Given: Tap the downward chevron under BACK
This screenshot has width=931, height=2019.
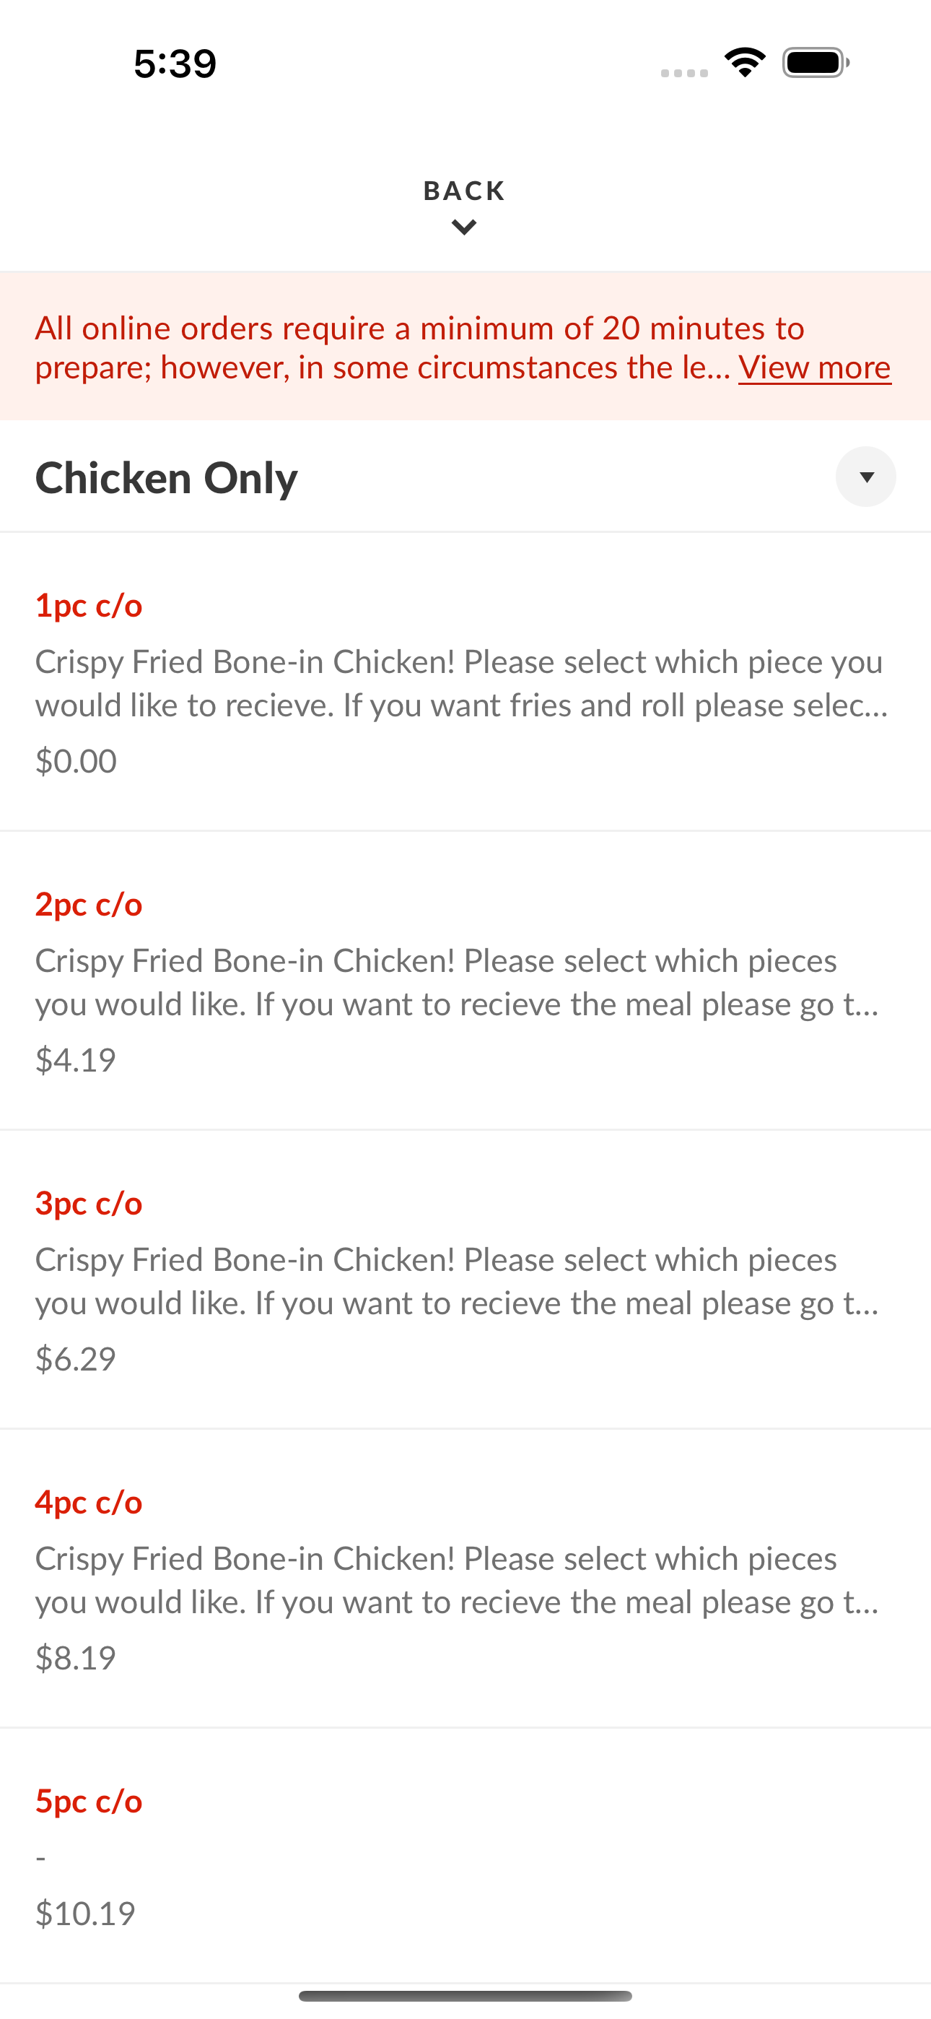Looking at the screenshot, I should 465,228.
